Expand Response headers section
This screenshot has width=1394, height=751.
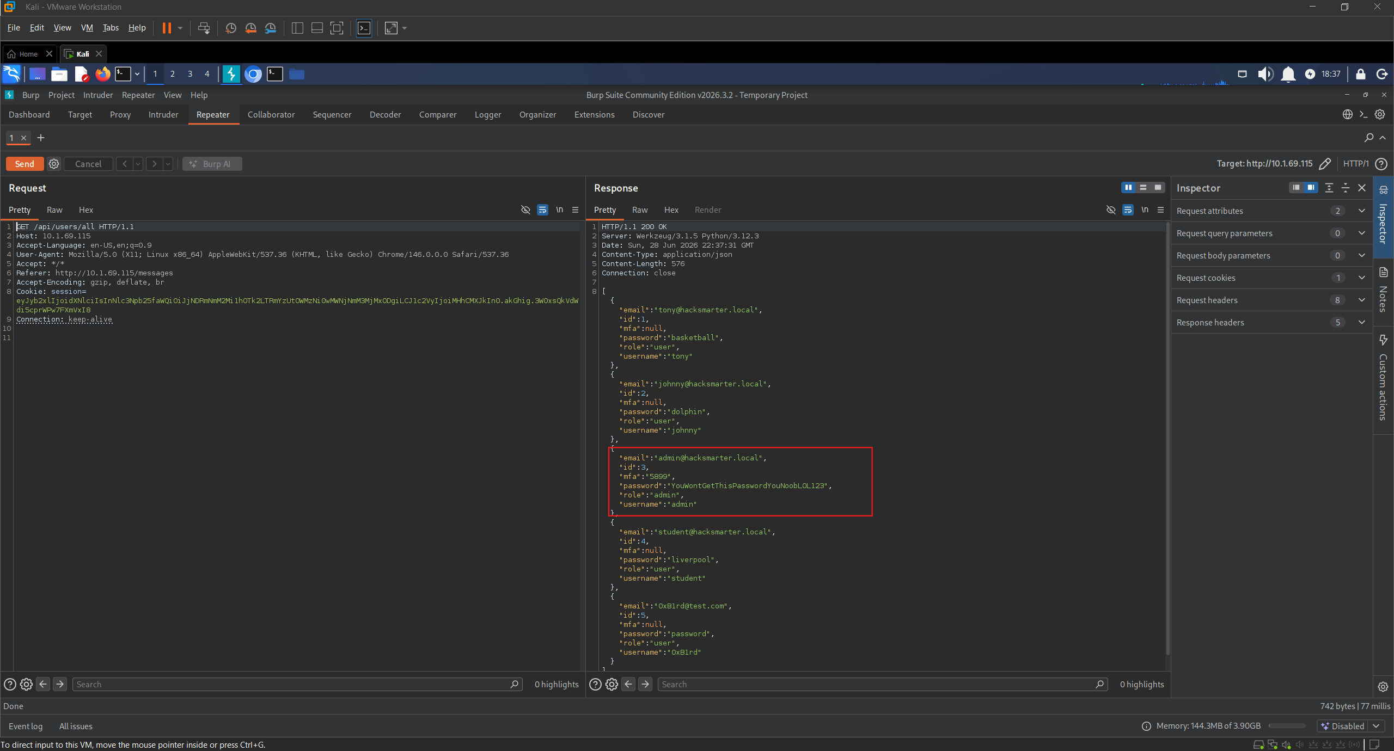(1271, 323)
